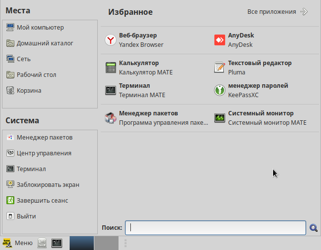Click the AnyDesk bold title
This screenshot has height=250, width=321.
tap(241, 35)
